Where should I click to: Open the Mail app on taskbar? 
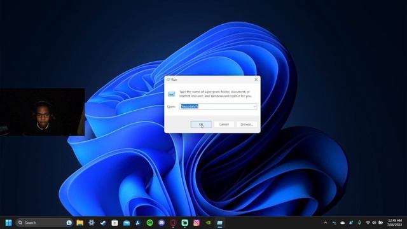[127, 223]
